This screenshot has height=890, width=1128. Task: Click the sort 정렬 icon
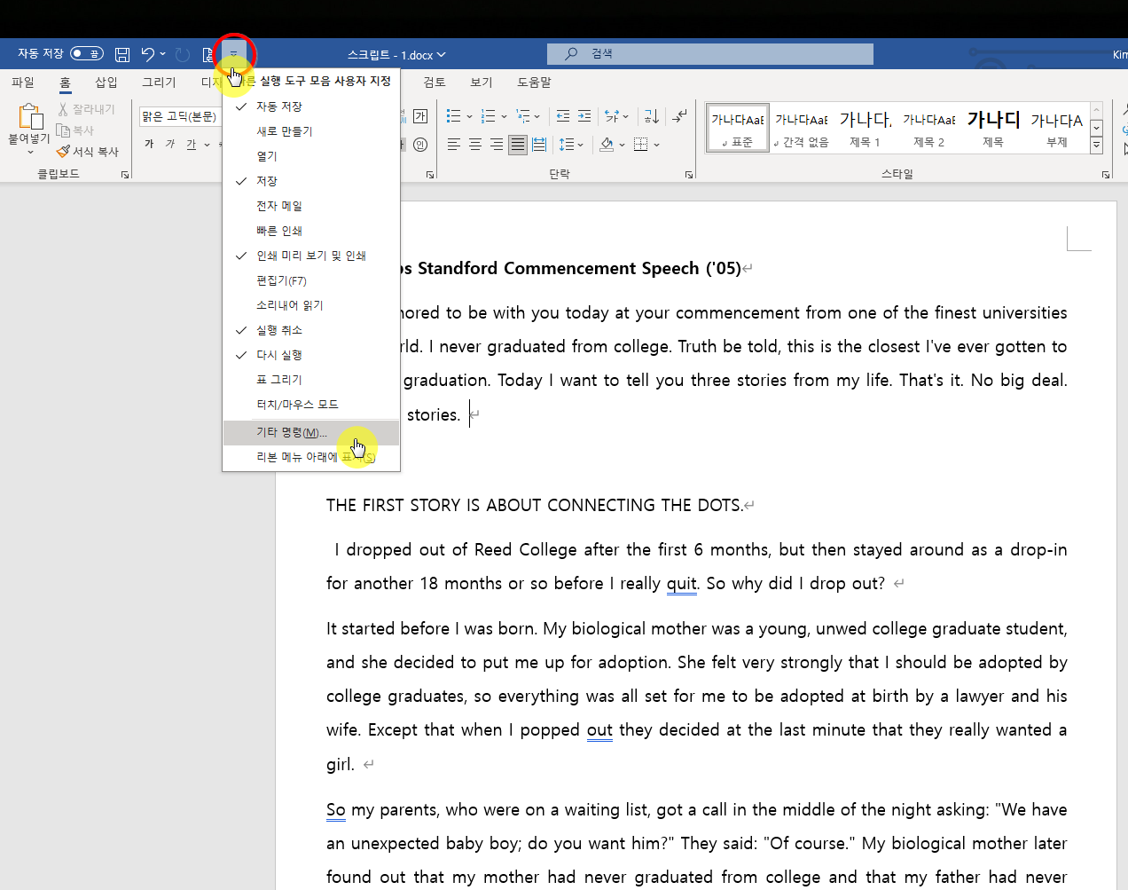pyautogui.click(x=651, y=116)
